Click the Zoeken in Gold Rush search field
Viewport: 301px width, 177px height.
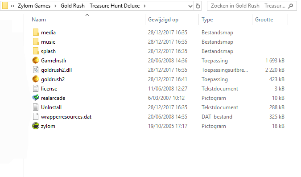(252, 6)
